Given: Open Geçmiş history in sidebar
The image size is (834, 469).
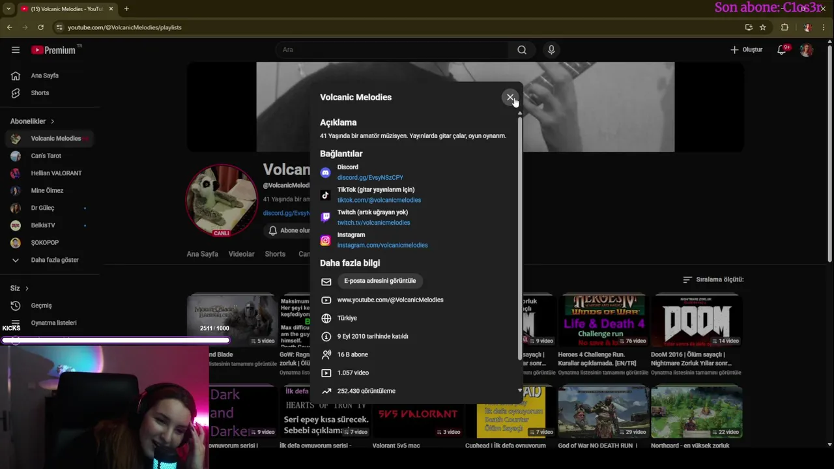Looking at the screenshot, I should click(50, 306).
